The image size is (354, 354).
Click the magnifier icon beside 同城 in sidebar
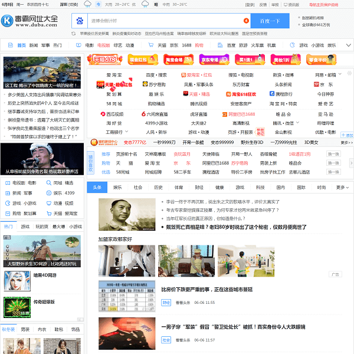click(48, 183)
